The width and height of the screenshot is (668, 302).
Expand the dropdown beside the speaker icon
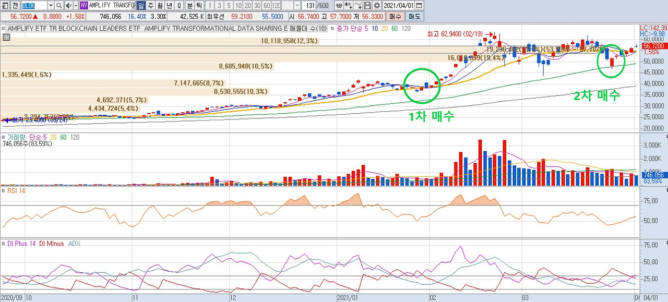coord(76,5)
